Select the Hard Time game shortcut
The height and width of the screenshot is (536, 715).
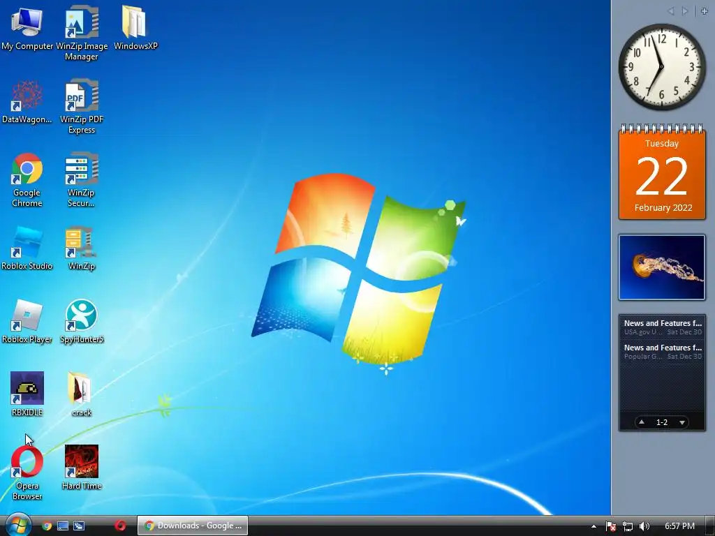point(82,468)
